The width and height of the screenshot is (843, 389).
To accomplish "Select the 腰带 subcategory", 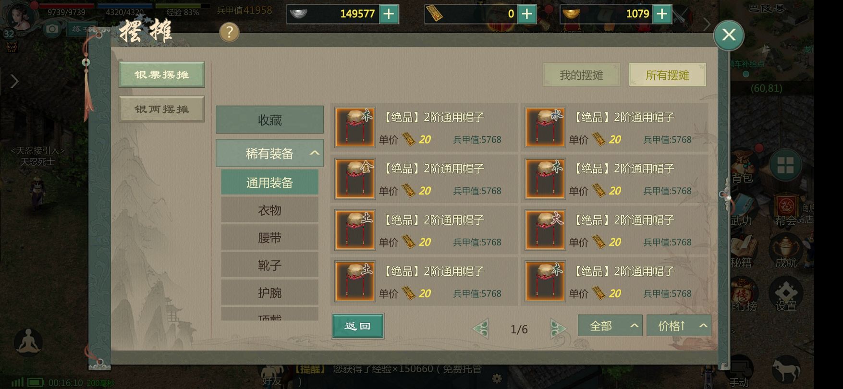I will (x=269, y=238).
